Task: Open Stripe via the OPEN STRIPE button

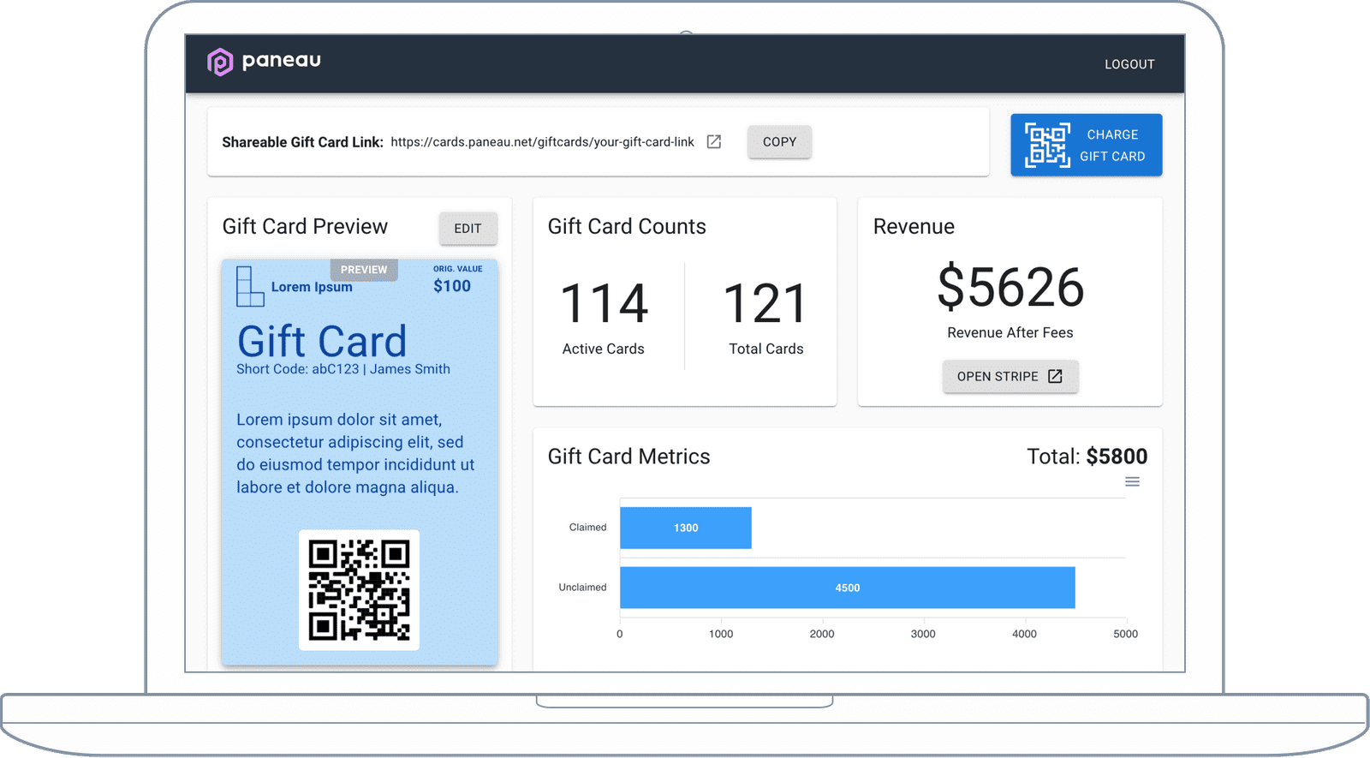Action: pos(1010,376)
